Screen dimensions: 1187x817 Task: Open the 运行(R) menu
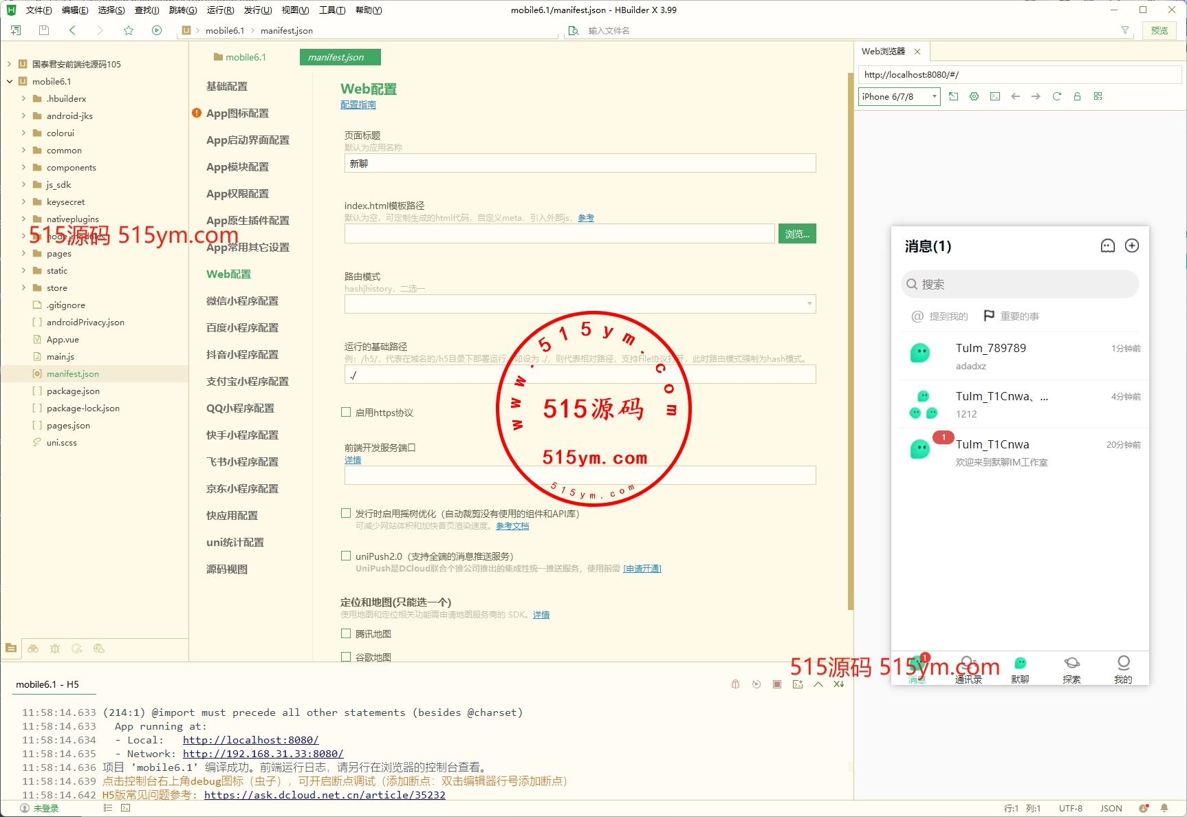coord(220,10)
